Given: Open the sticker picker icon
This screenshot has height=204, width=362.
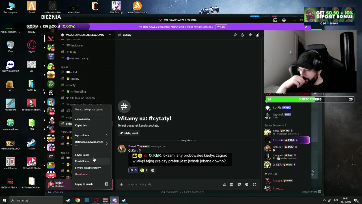Looking at the screenshot, I should (x=239, y=184).
